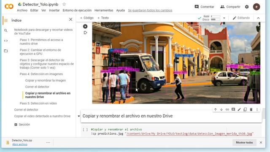The image size is (270, 152).
Task: Open more cell actions three-dot menu
Action: pos(257,109)
